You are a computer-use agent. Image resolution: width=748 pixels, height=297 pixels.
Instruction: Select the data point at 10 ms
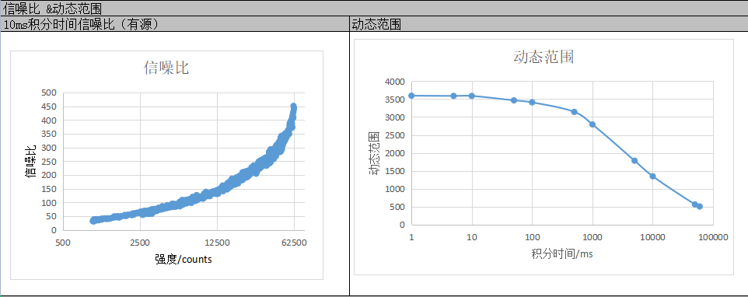pos(472,96)
